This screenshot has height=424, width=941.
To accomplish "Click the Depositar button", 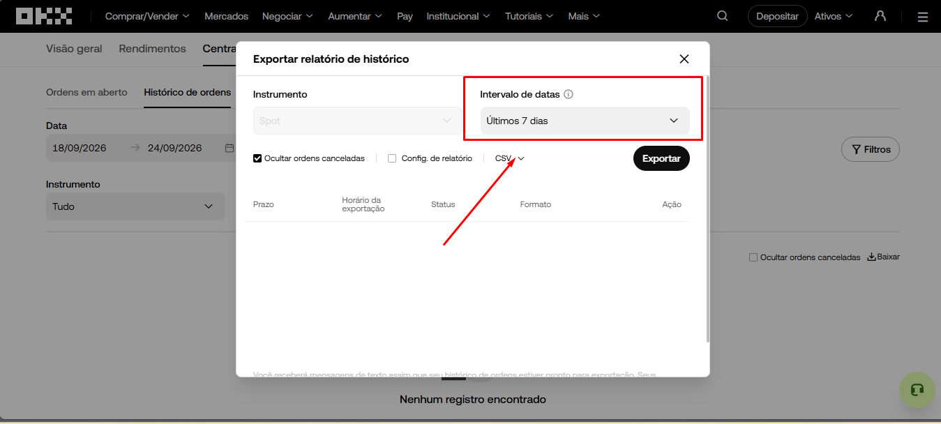I will click(x=777, y=16).
